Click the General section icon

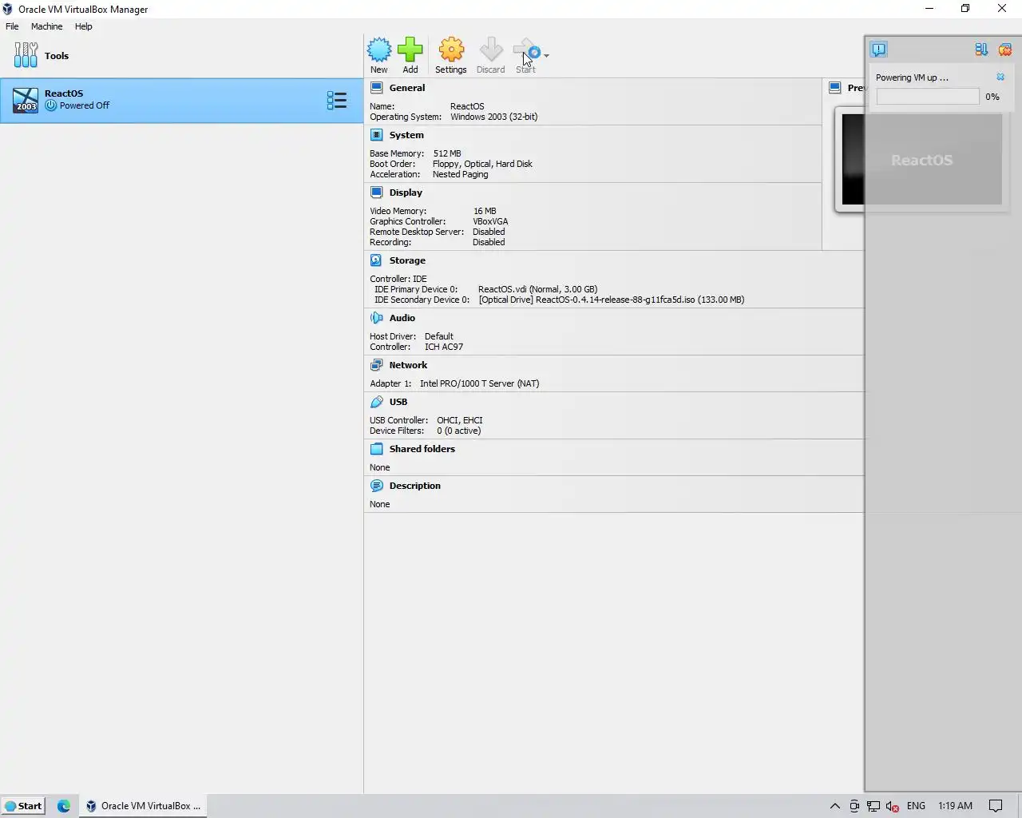point(377,88)
